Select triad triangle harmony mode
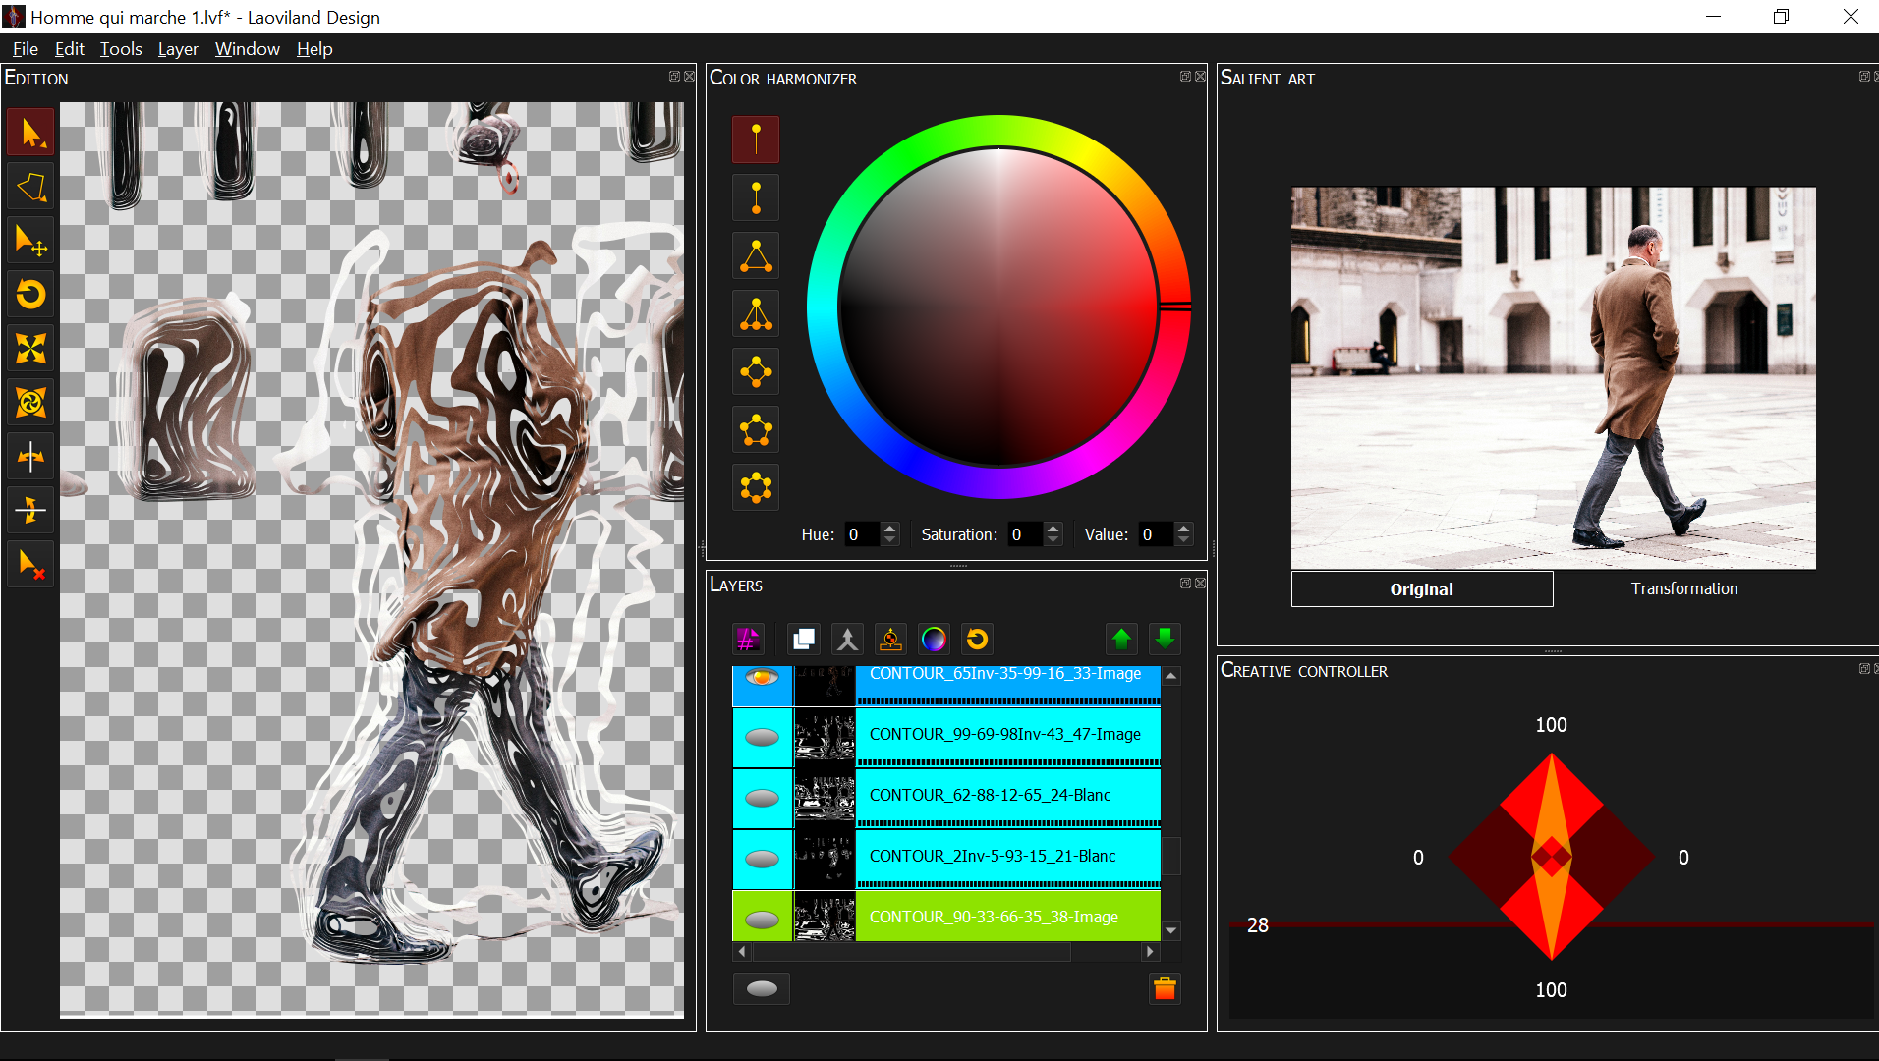 point(756,255)
